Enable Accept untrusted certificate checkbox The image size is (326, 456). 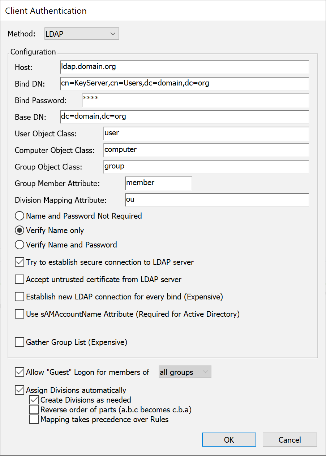coord(20,280)
